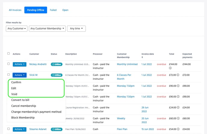The height and width of the screenshot is (134, 207).
Task: Click Actions button for Stearne Adanet
Action: [20, 129]
